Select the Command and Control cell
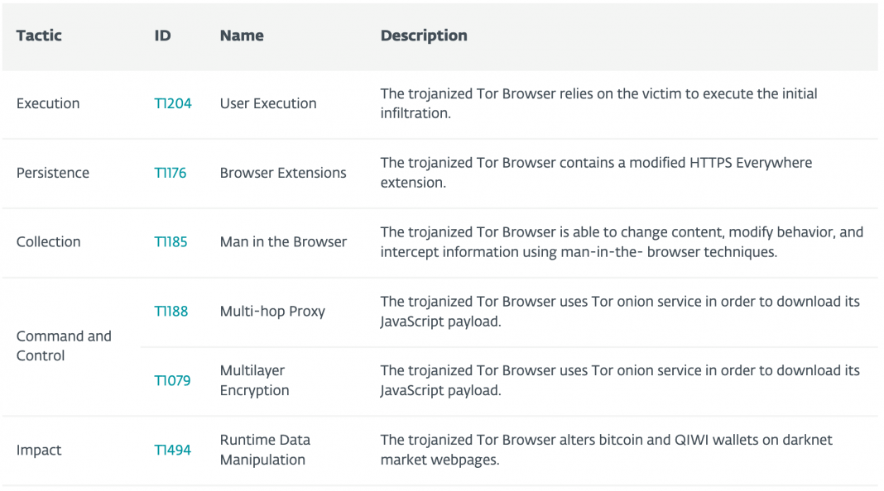Screen dimensions: 884x491 64,346
